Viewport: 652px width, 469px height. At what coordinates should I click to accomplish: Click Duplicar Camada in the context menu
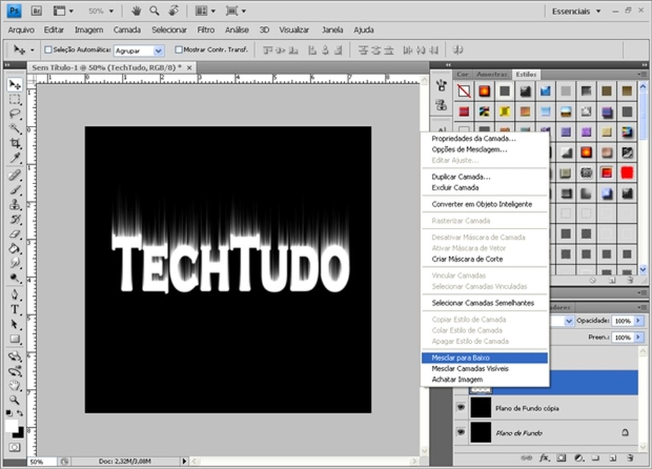tap(461, 177)
